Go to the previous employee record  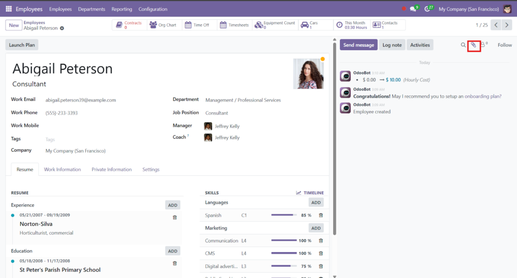tap(496, 25)
